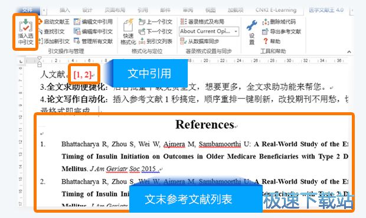Click 添加新引文 to add a citation
The height and width of the screenshot is (218, 366).
pos(54,41)
